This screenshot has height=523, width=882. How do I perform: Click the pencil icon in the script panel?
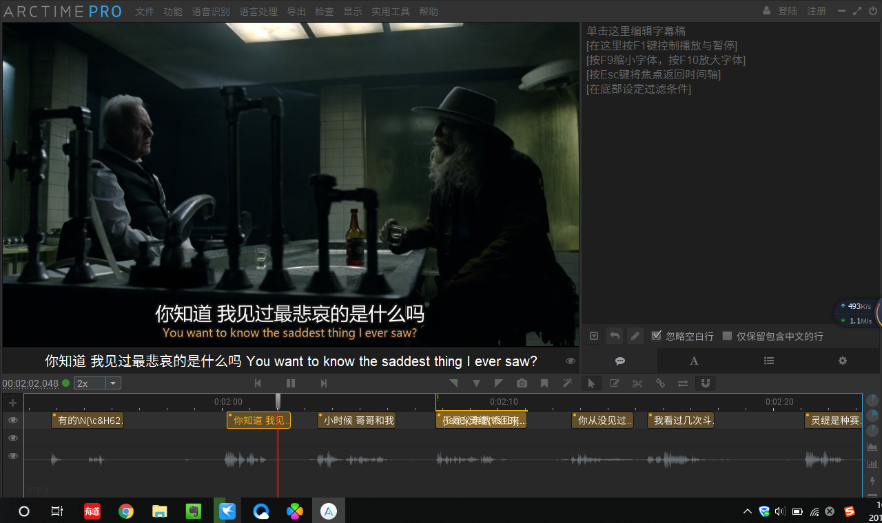(x=635, y=336)
